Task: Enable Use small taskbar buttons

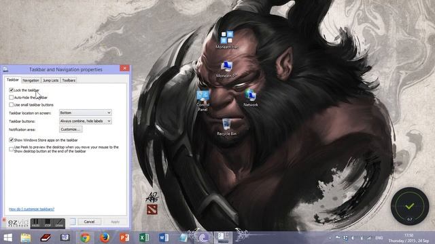Action: pyautogui.click(x=11, y=105)
